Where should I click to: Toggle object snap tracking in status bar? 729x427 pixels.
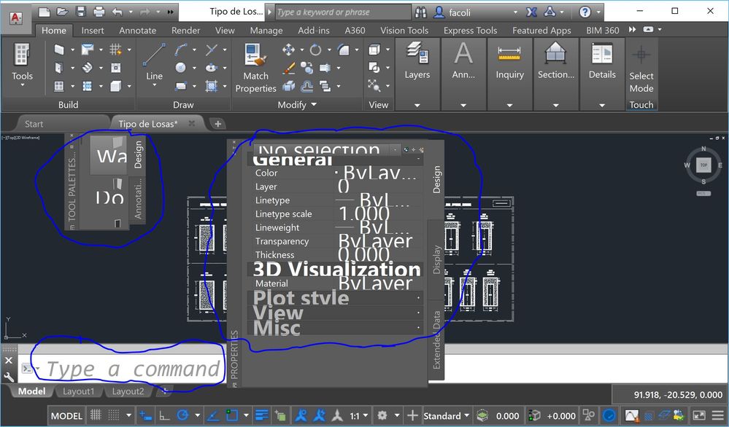pos(213,415)
